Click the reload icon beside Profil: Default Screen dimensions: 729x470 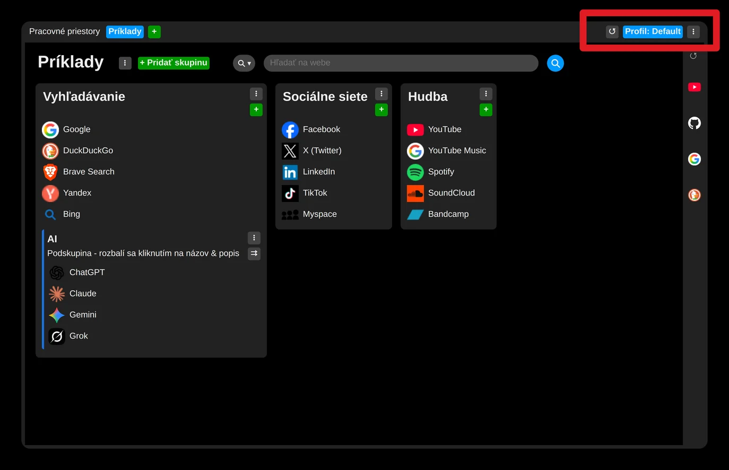pos(612,31)
